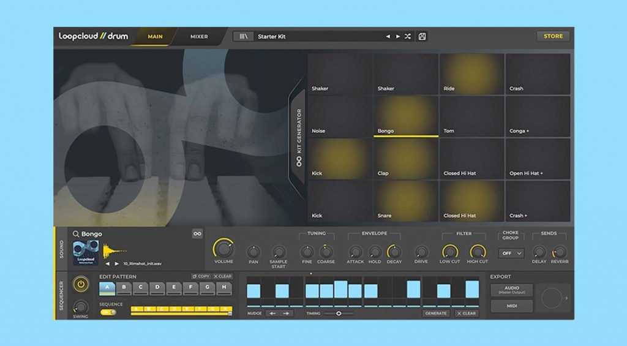Switch to the Mixer tab
Screen dimensions: 627x346
(199, 37)
